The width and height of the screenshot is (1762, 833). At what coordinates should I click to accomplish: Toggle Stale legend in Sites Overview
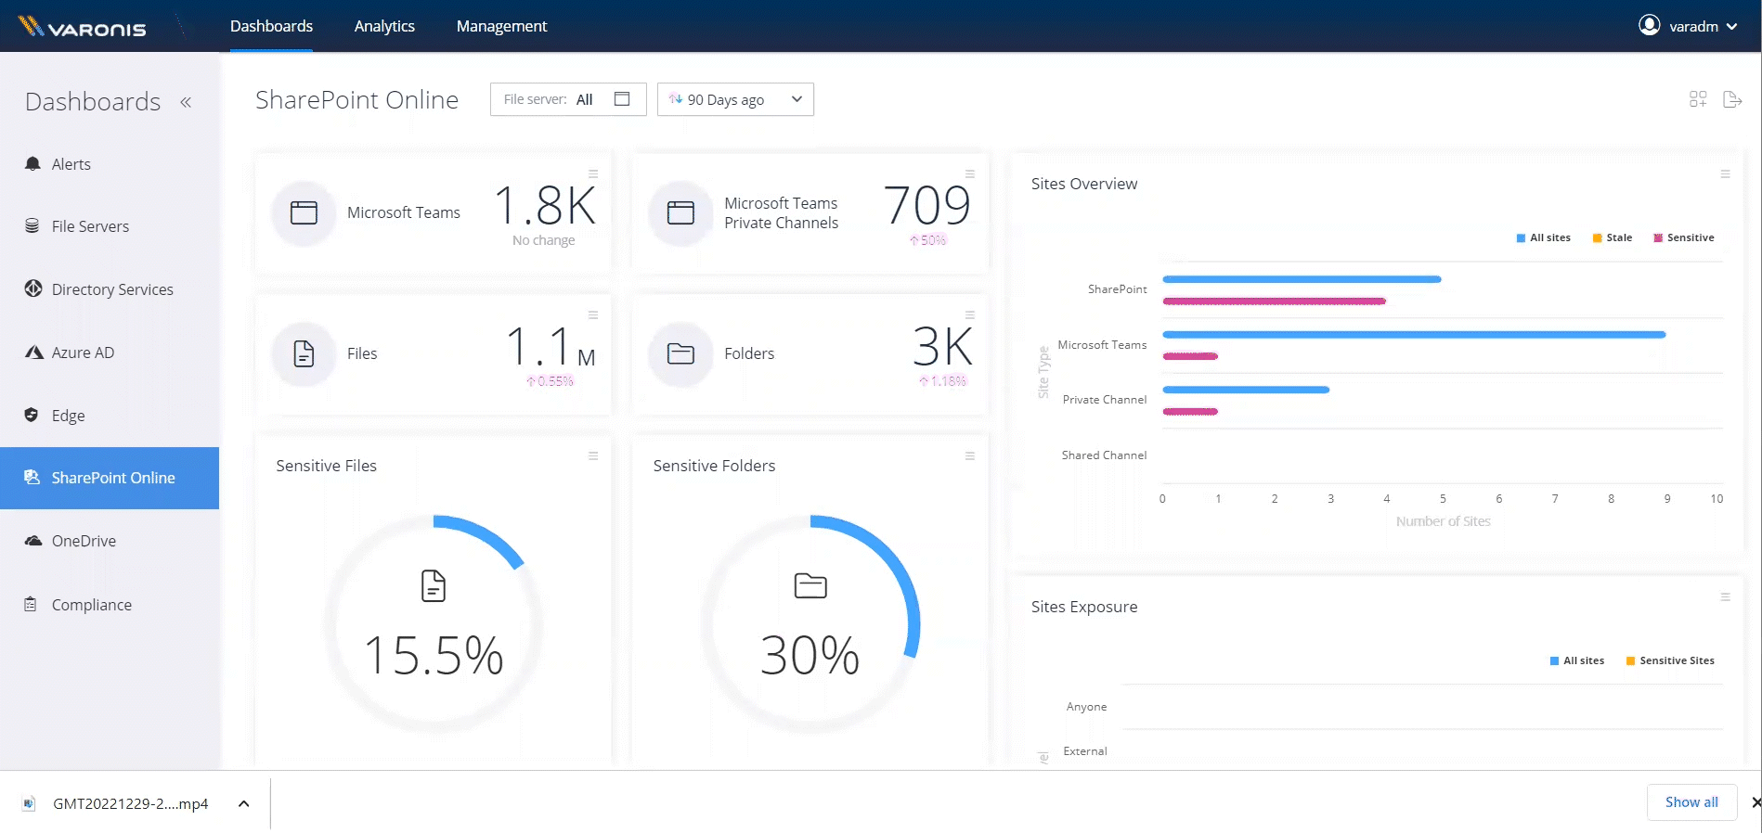point(1613,237)
